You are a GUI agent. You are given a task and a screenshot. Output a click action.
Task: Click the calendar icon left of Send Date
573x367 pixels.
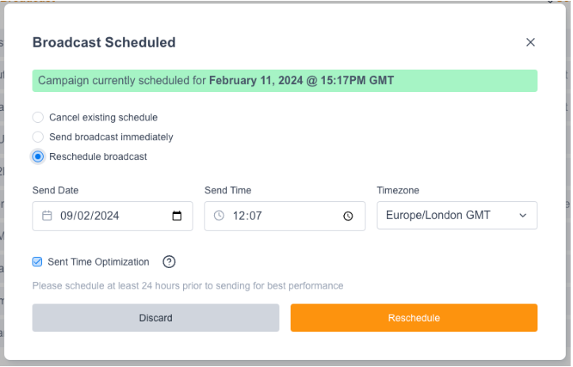(47, 216)
